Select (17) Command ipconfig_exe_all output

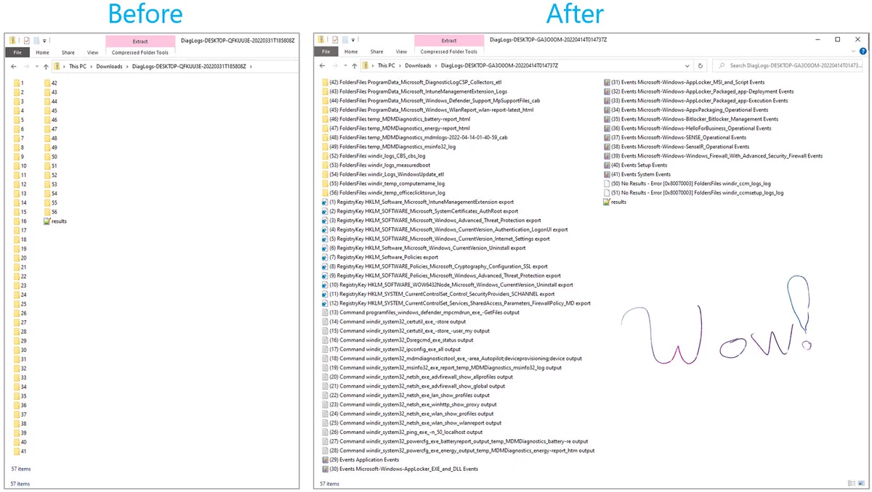[393, 350]
